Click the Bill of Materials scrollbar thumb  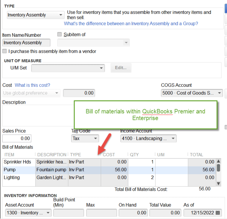[218, 168]
